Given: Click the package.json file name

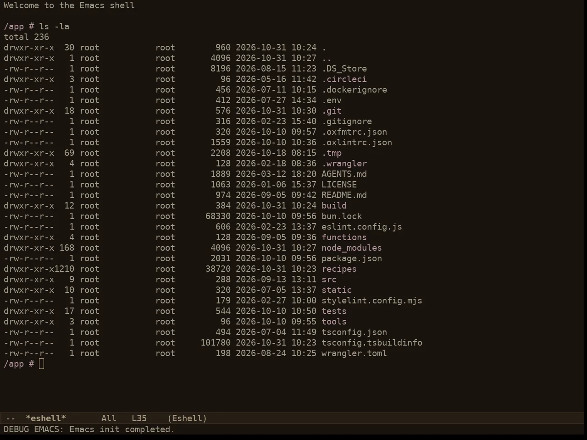Looking at the screenshot, I should [352, 258].
